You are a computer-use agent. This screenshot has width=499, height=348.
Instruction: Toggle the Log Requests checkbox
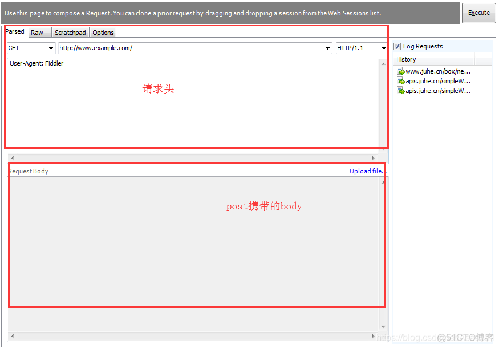point(397,46)
